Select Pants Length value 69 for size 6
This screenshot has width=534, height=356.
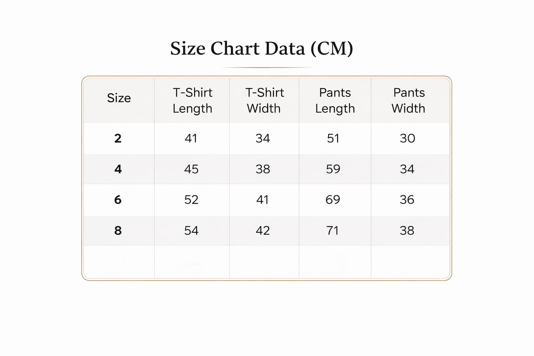click(x=333, y=200)
